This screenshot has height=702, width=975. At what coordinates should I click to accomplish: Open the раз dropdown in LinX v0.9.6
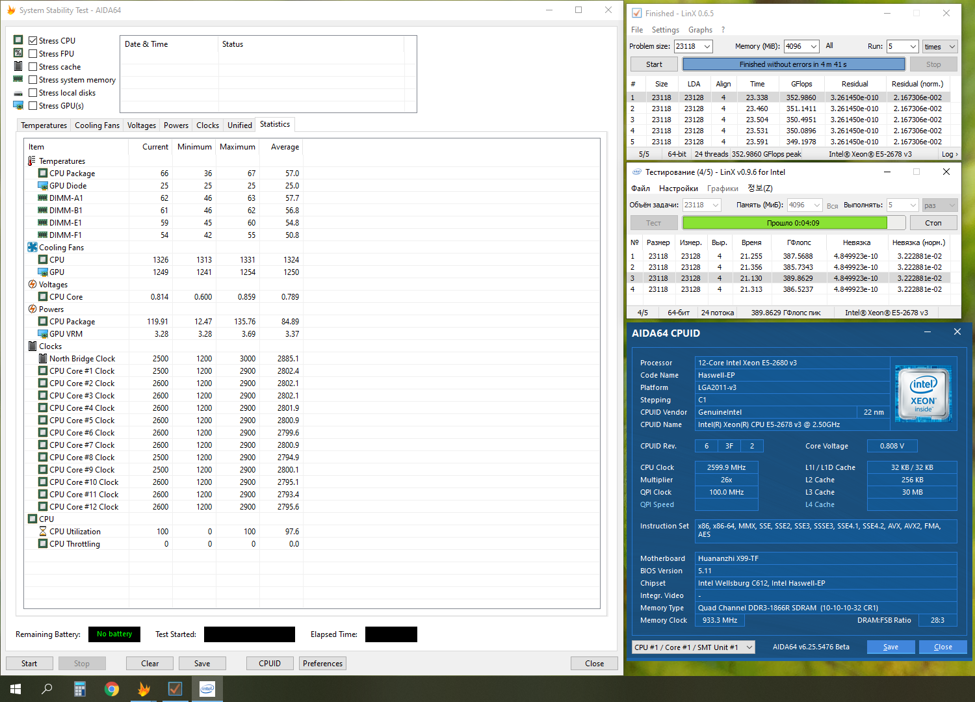coord(940,205)
